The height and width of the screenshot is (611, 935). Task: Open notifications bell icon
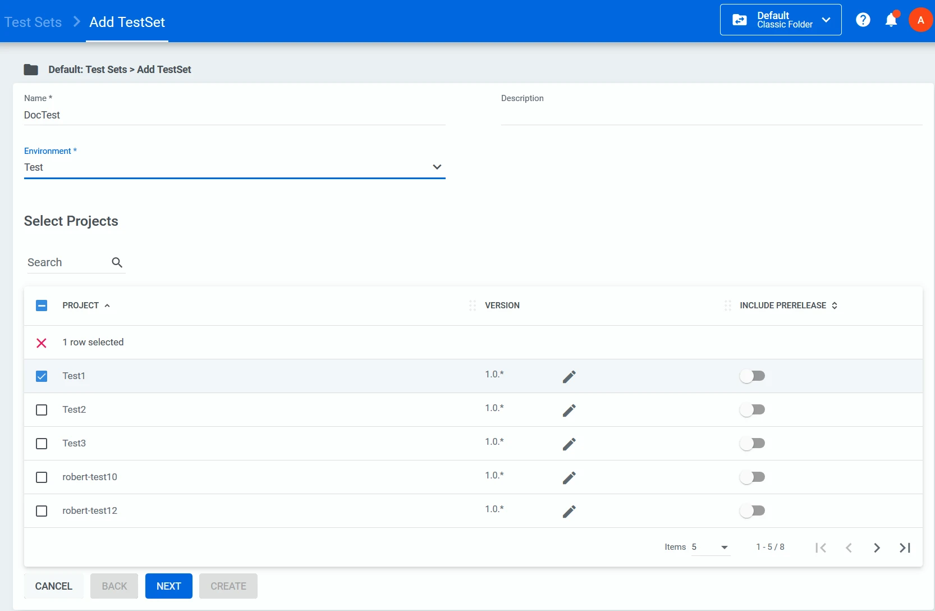point(891,20)
